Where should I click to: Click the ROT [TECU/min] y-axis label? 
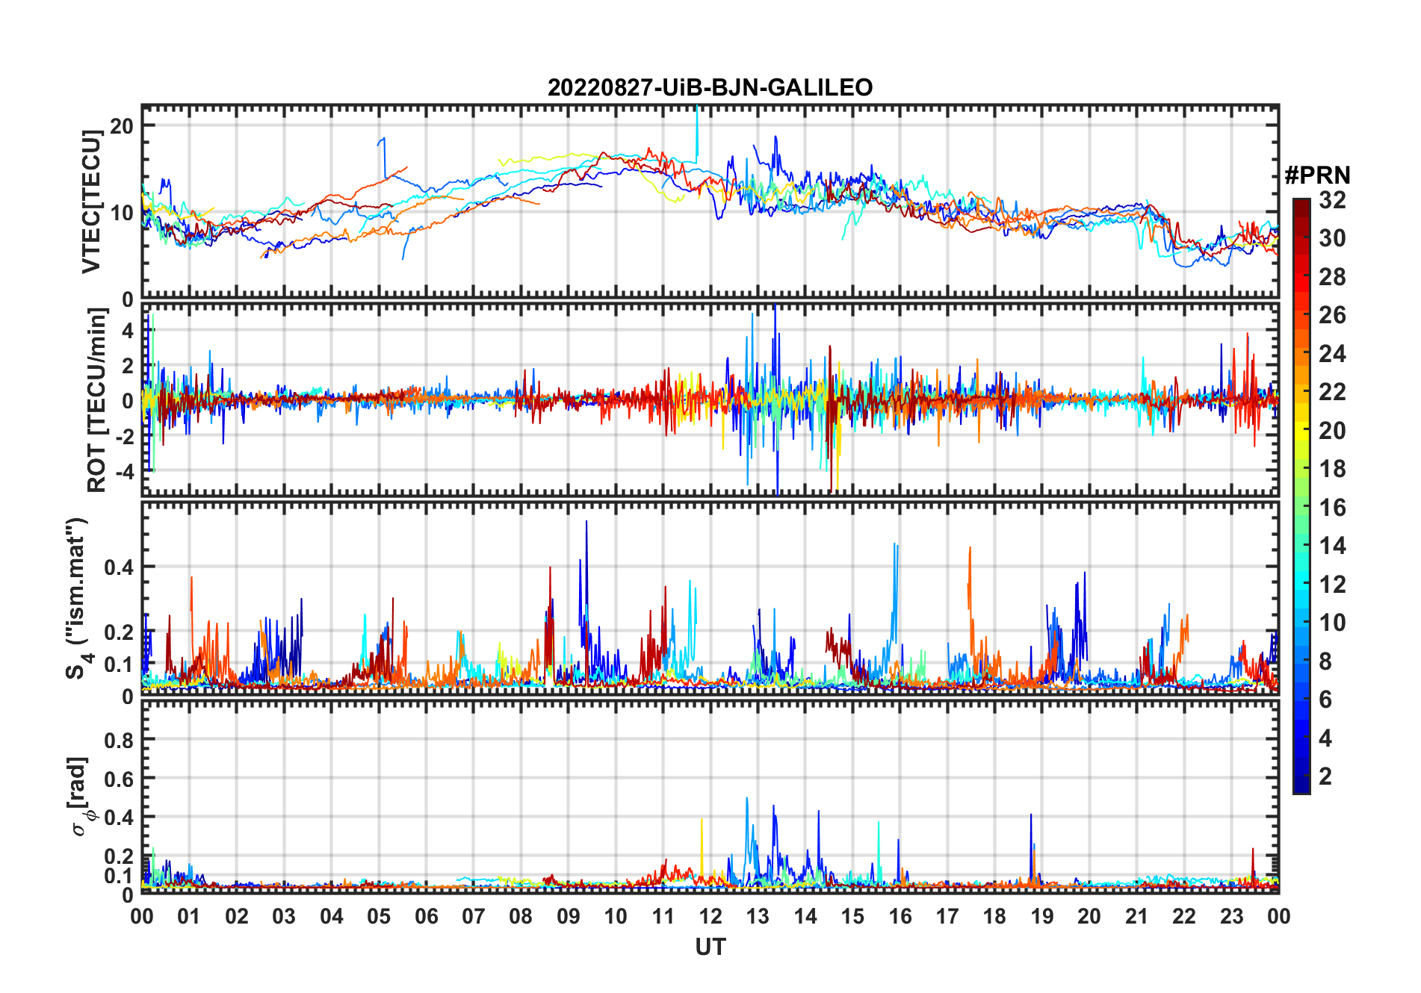96,401
